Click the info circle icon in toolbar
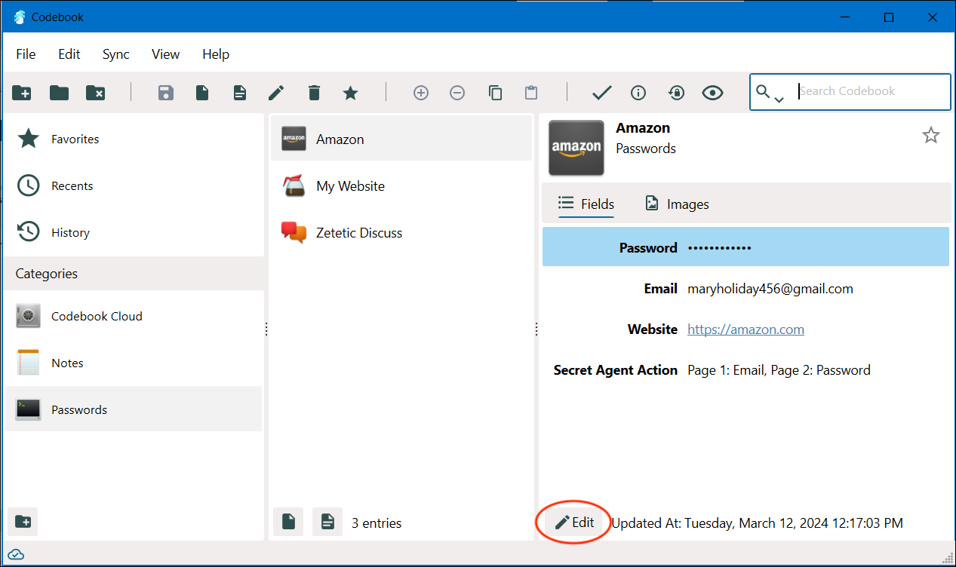Image resolution: width=956 pixels, height=567 pixels. point(638,93)
